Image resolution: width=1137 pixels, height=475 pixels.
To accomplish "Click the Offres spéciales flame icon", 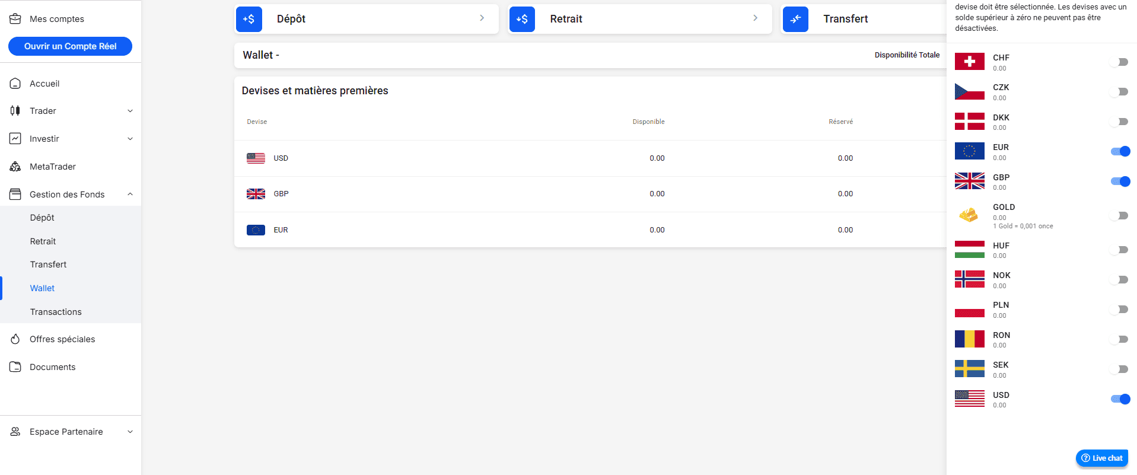I will (x=15, y=339).
